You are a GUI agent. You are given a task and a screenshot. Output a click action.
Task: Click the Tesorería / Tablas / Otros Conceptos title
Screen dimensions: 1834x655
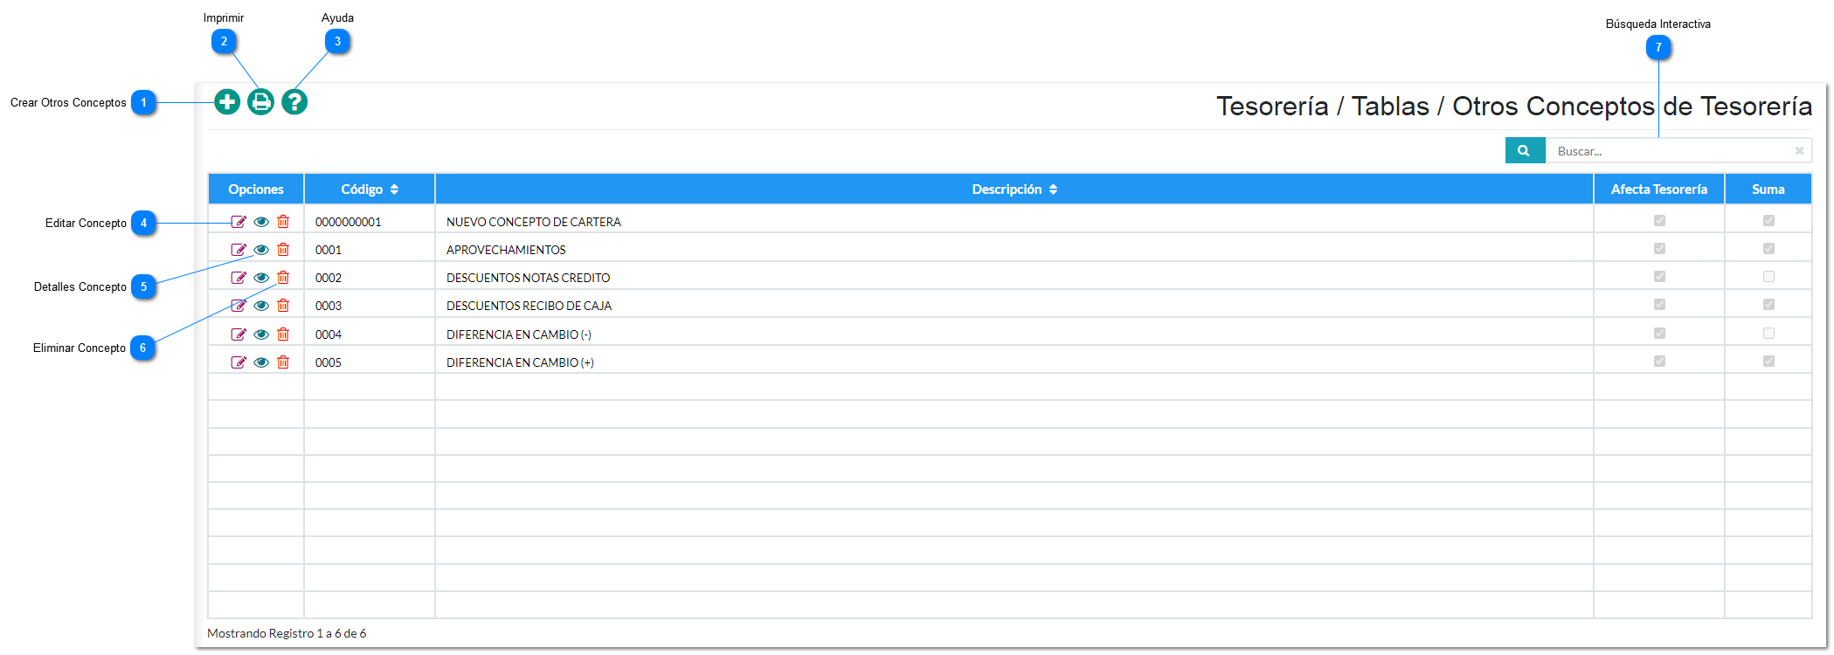[x=1514, y=107]
